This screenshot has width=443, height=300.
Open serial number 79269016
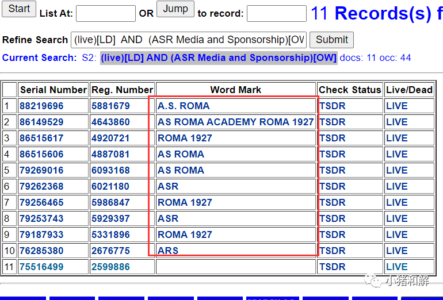[x=41, y=170]
